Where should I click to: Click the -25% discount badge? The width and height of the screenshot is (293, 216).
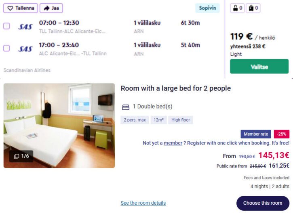282,134
